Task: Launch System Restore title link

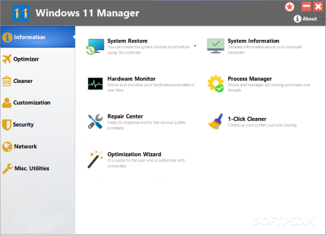Action: coord(127,41)
